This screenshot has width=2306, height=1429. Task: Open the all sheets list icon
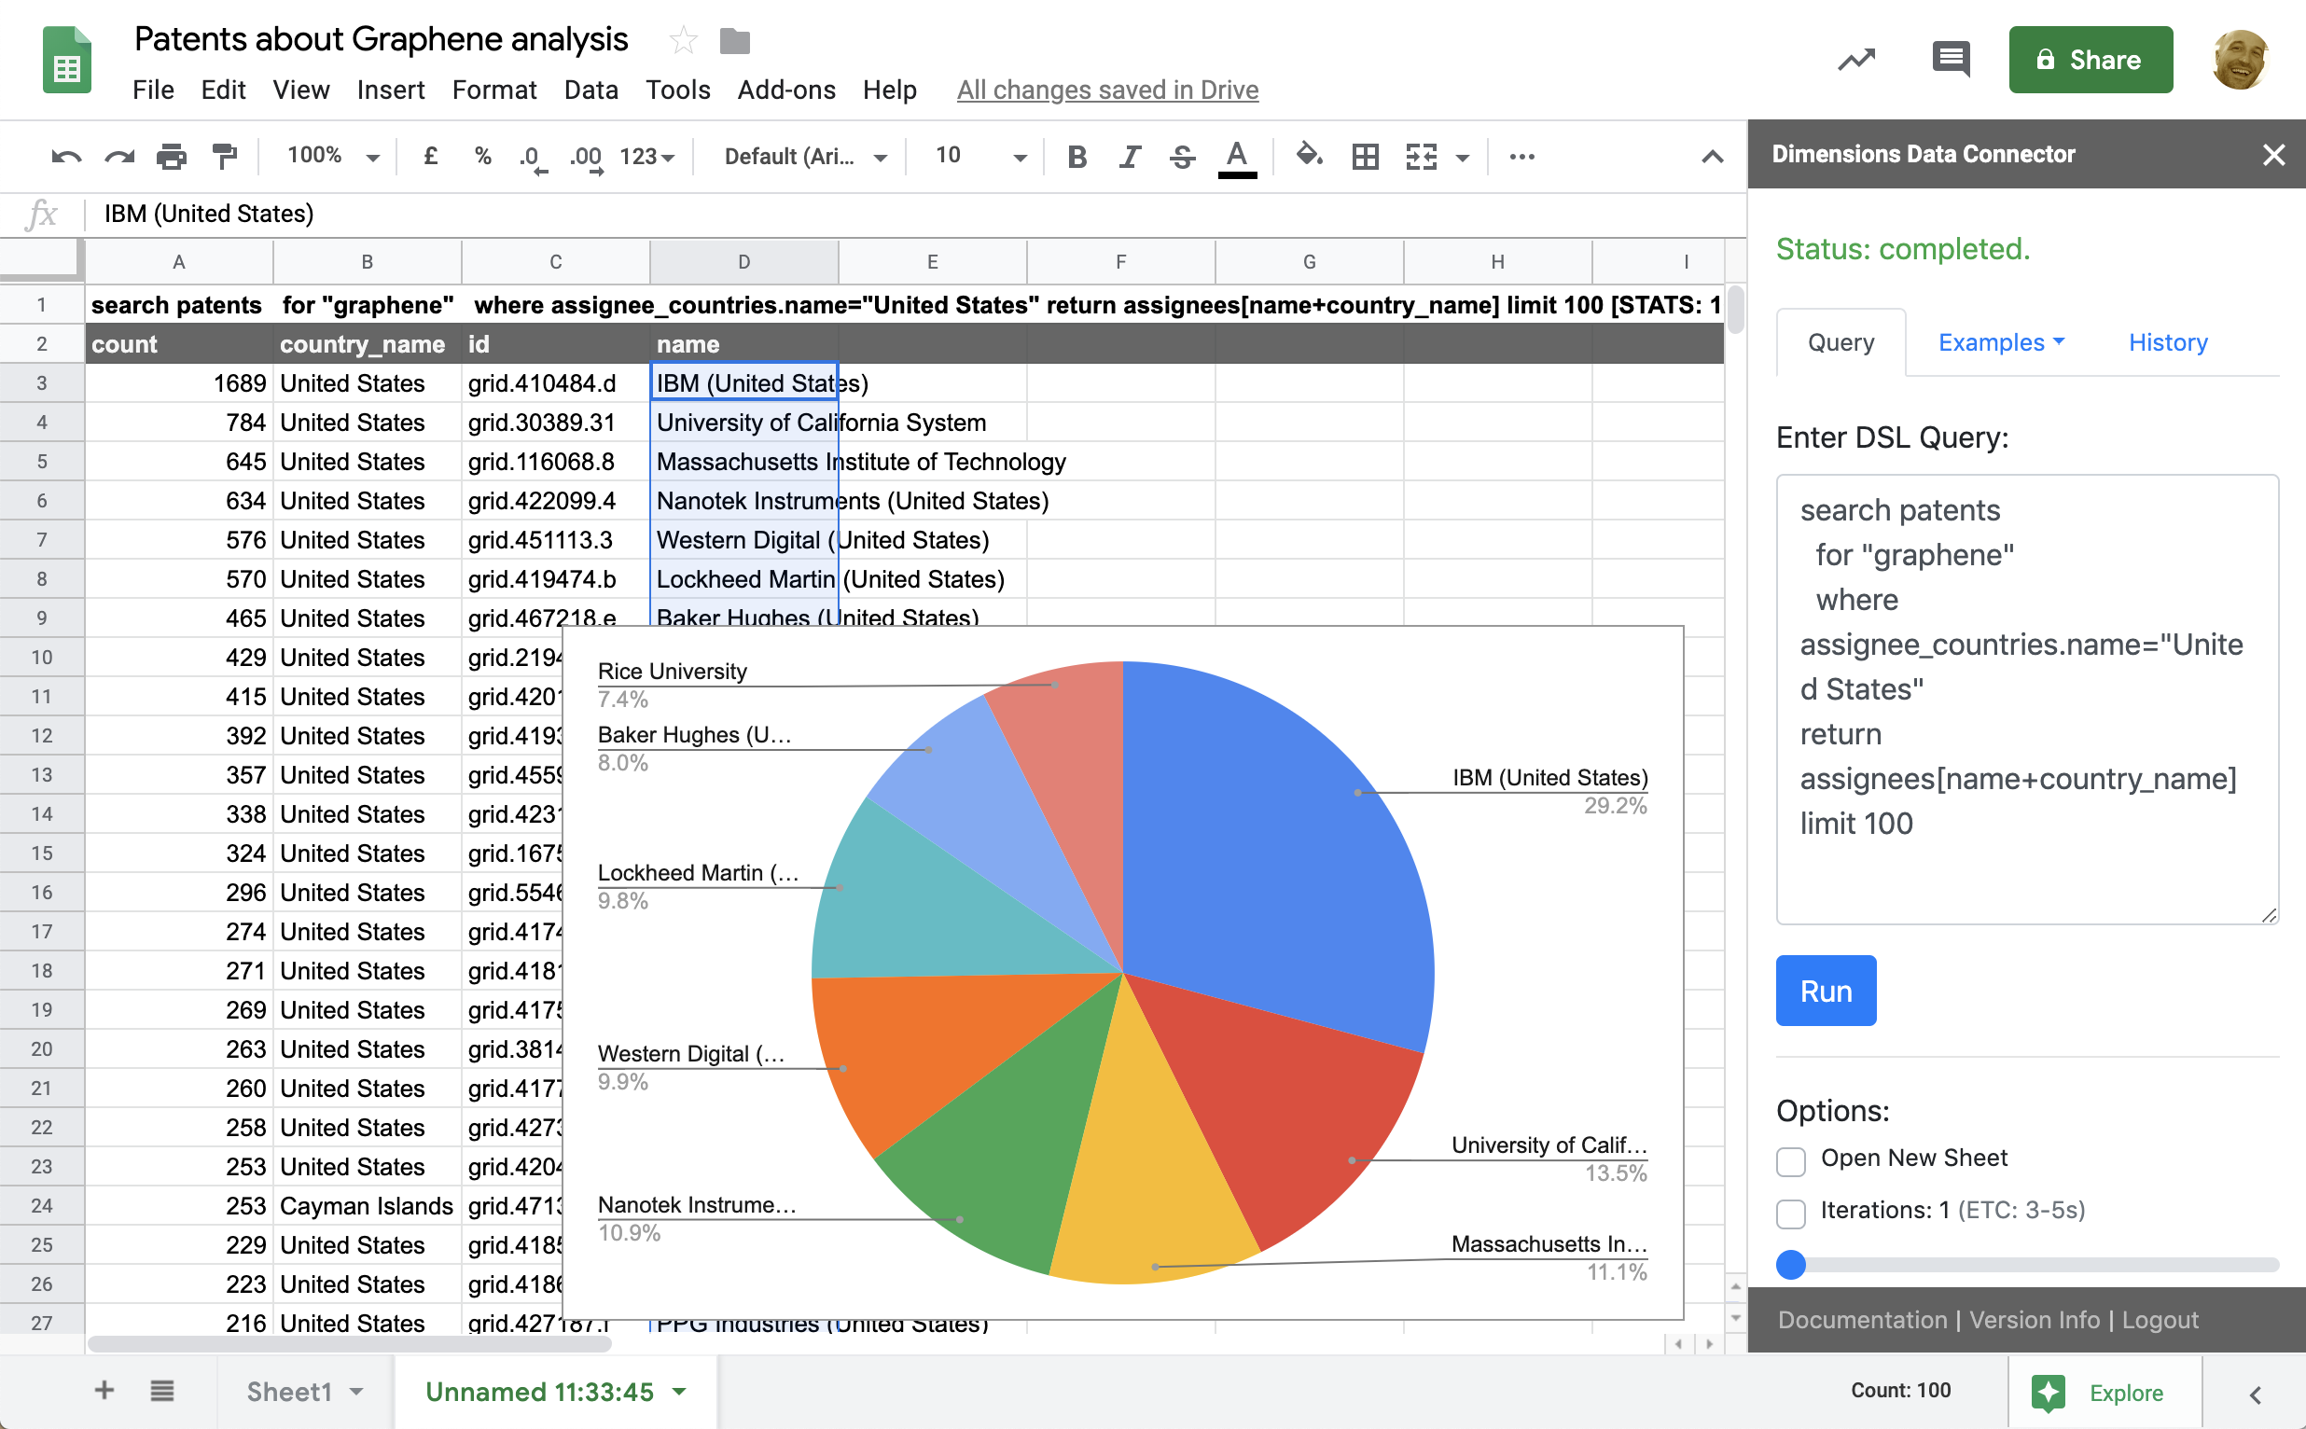pos(161,1390)
